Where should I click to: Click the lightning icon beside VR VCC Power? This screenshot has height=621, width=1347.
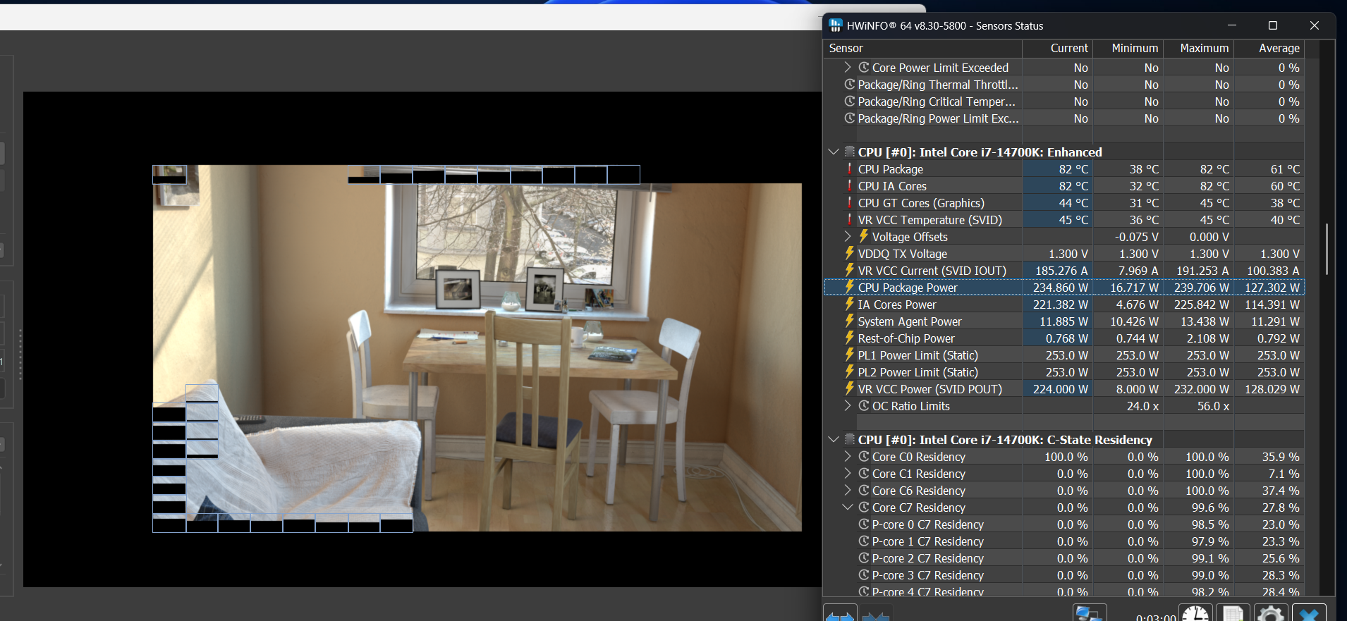pos(849,388)
